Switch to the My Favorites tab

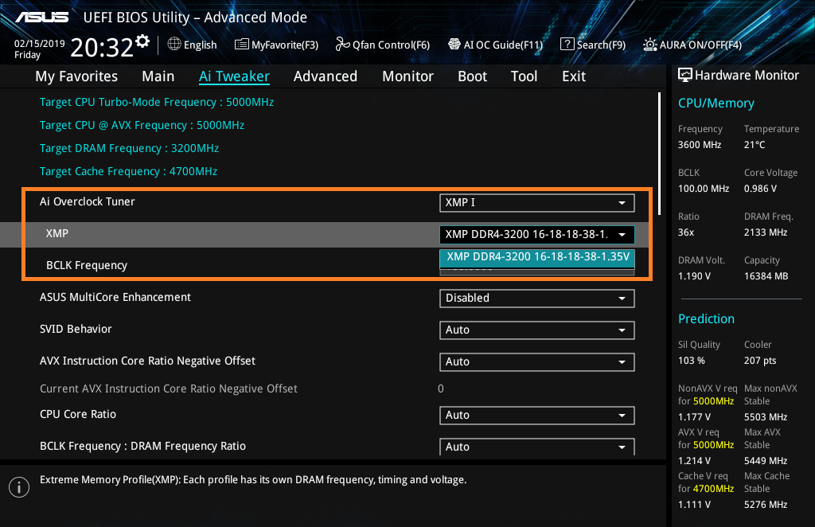tap(76, 76)
